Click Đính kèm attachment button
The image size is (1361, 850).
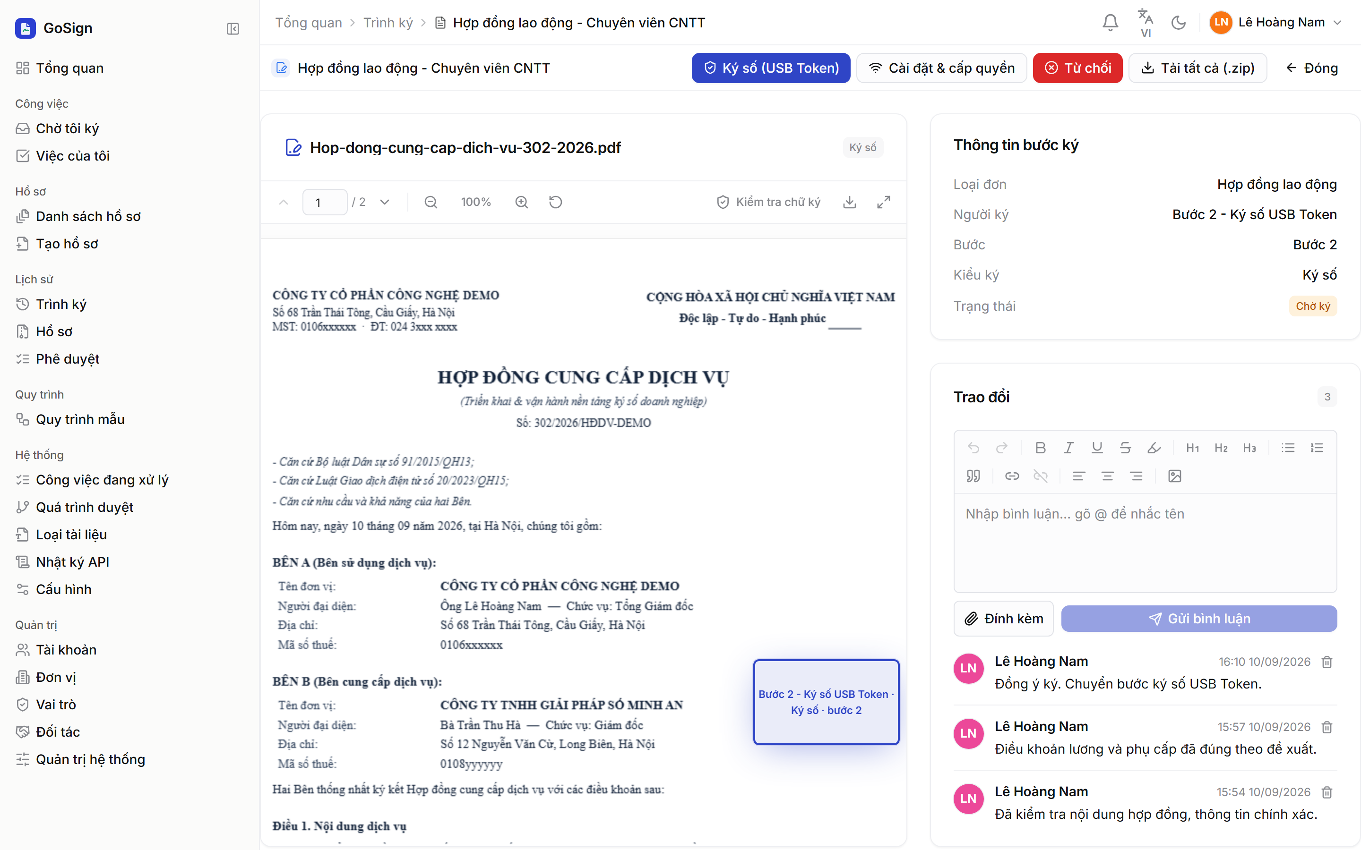[1003, 619]
